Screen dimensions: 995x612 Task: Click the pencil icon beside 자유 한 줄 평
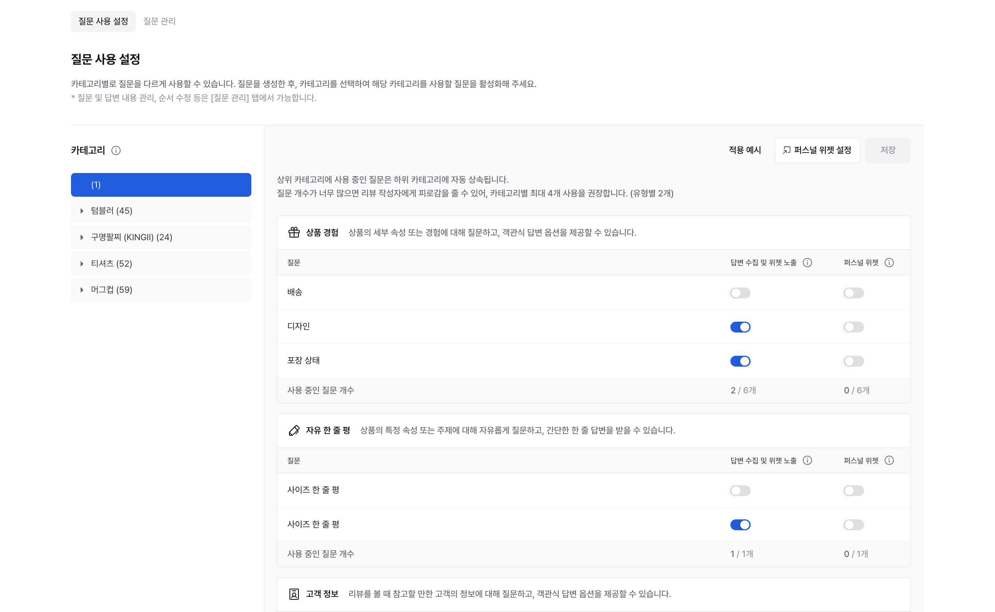(x=294, y=430)
